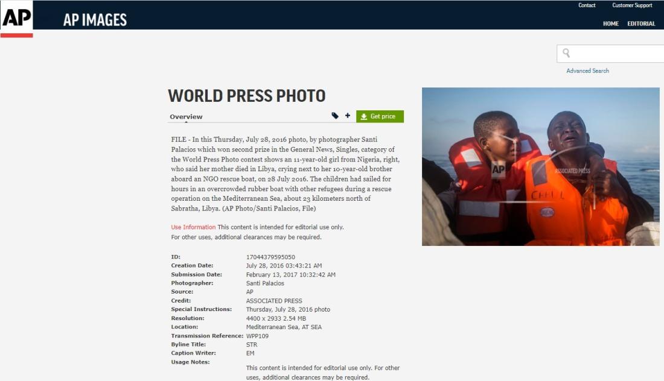
Task: Click the download arrow on Get price
Action: pyautogui.click(x=364, y=117)
